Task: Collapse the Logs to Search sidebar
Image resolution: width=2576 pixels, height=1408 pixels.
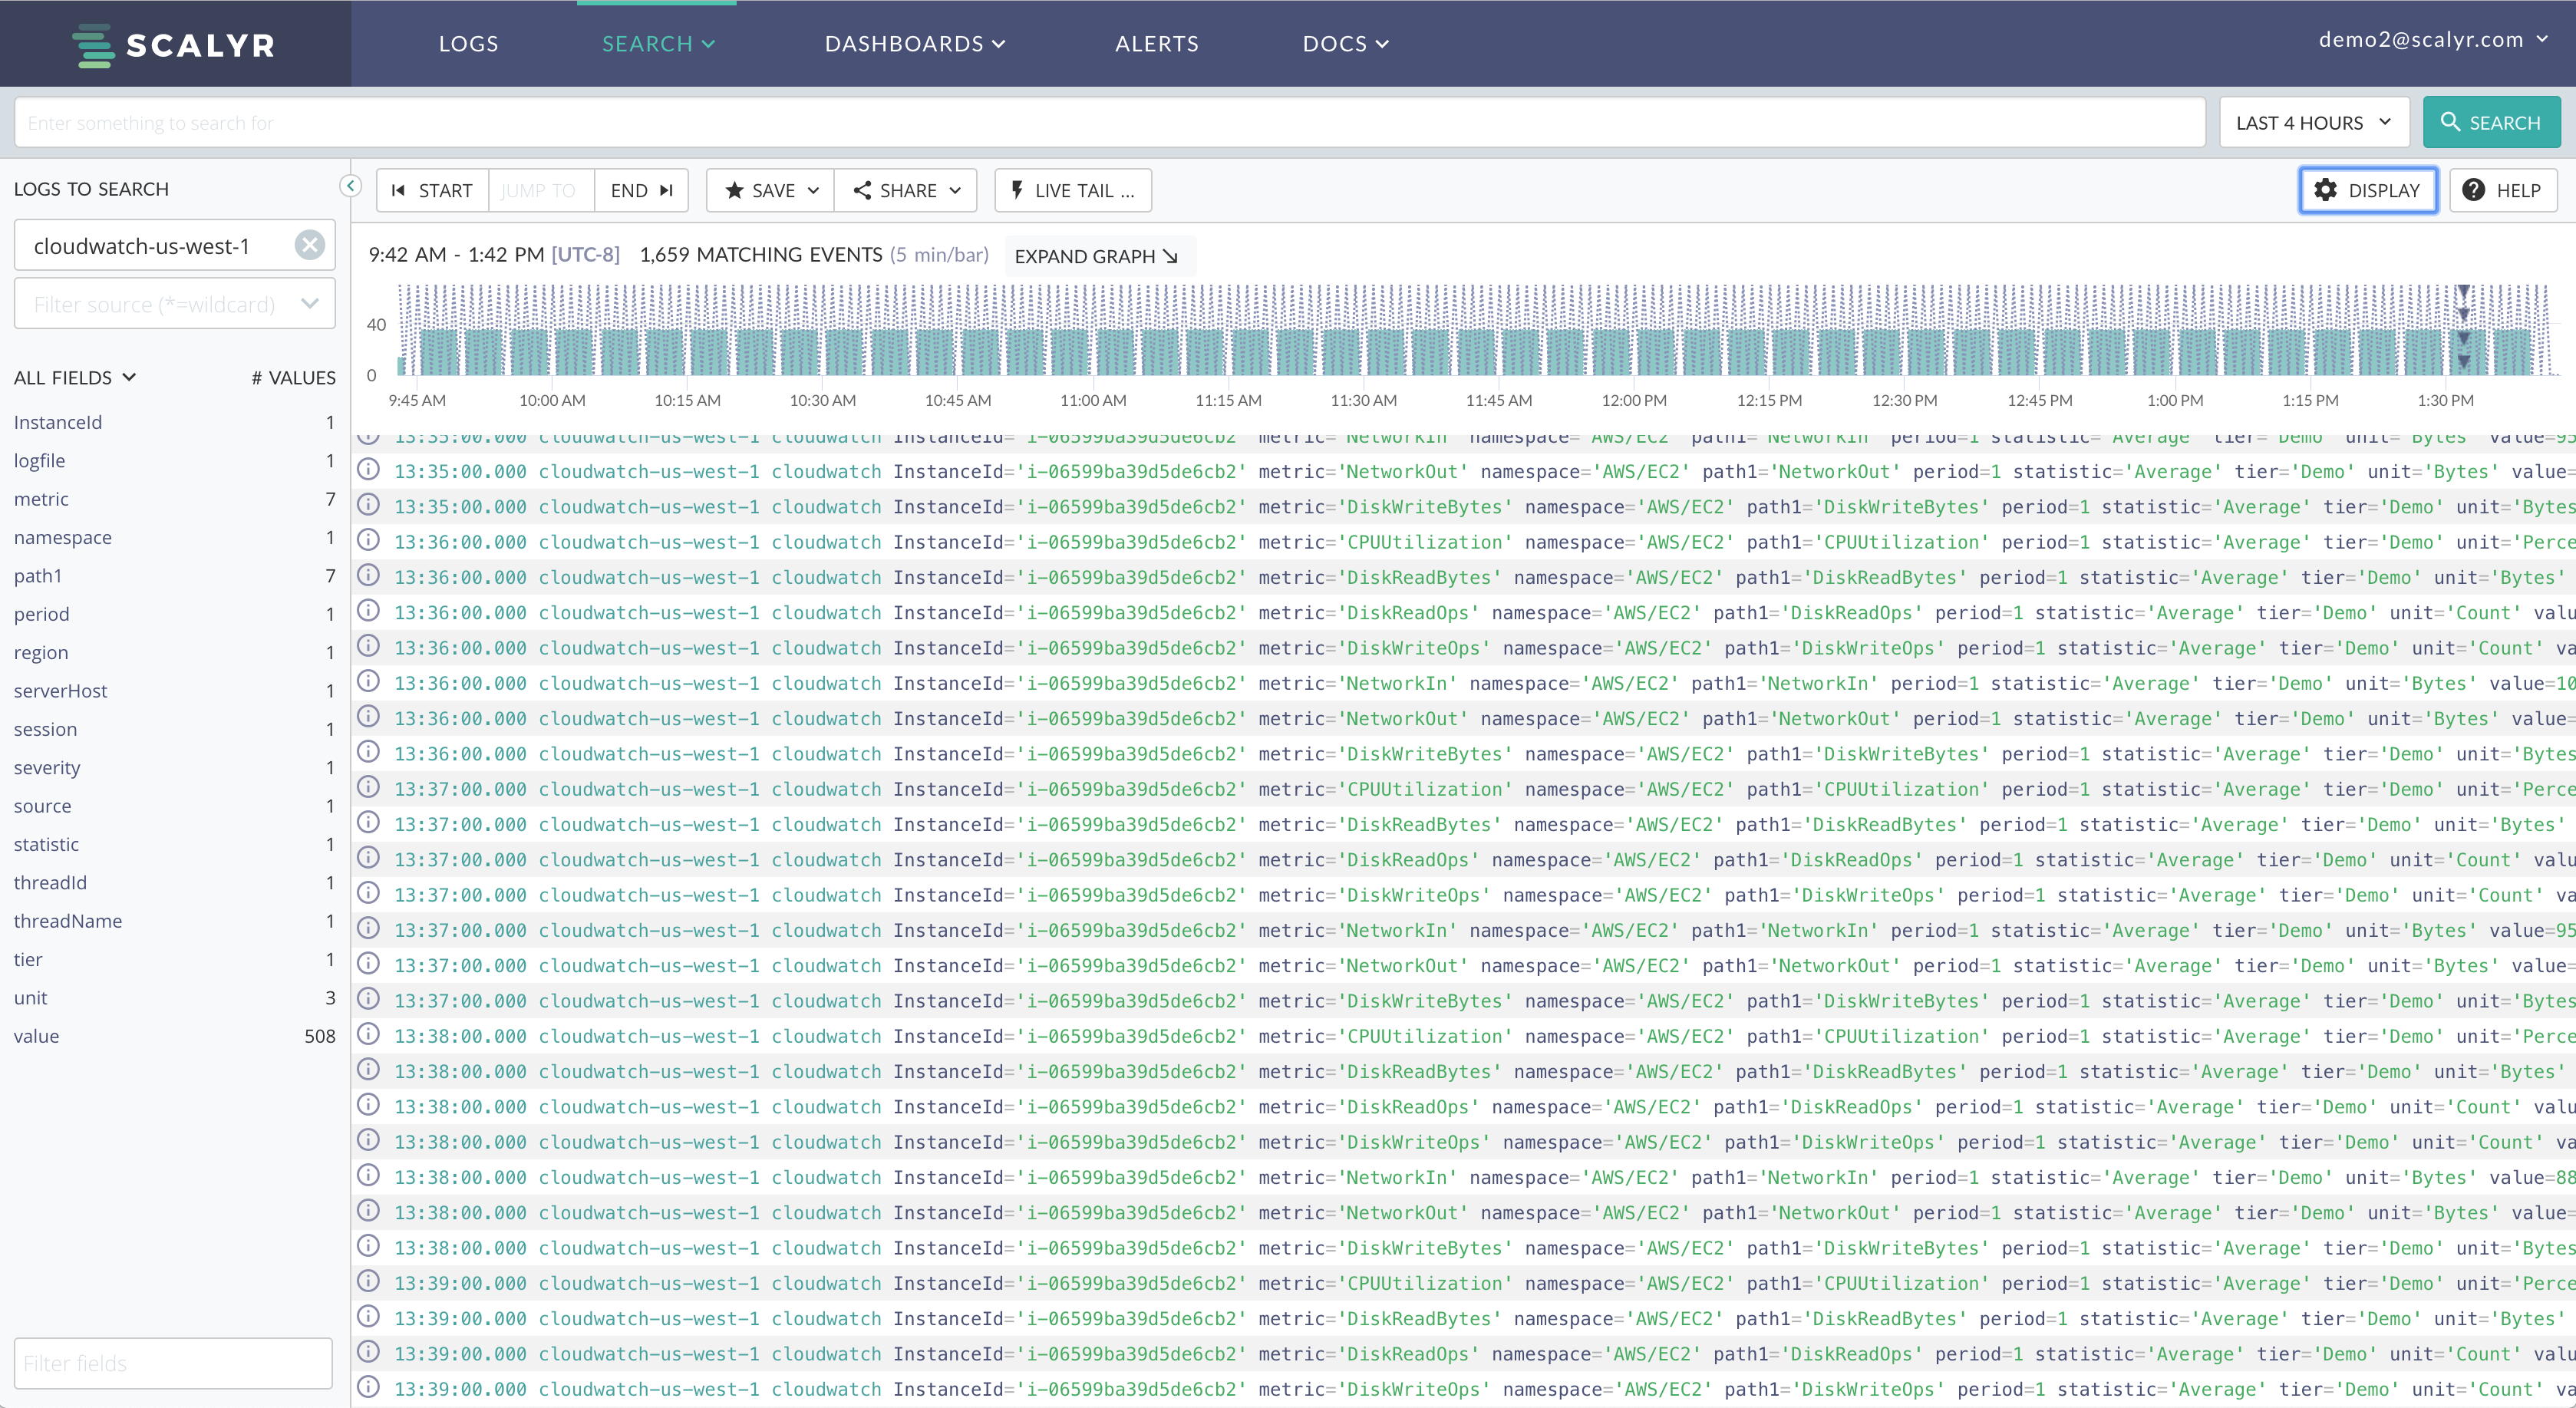Action: [350, 186]
